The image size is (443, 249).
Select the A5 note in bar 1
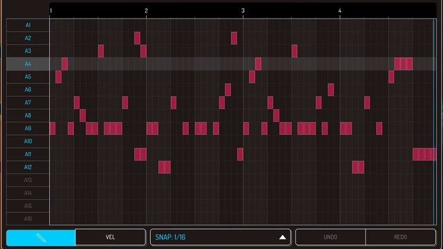pos(58,77)
